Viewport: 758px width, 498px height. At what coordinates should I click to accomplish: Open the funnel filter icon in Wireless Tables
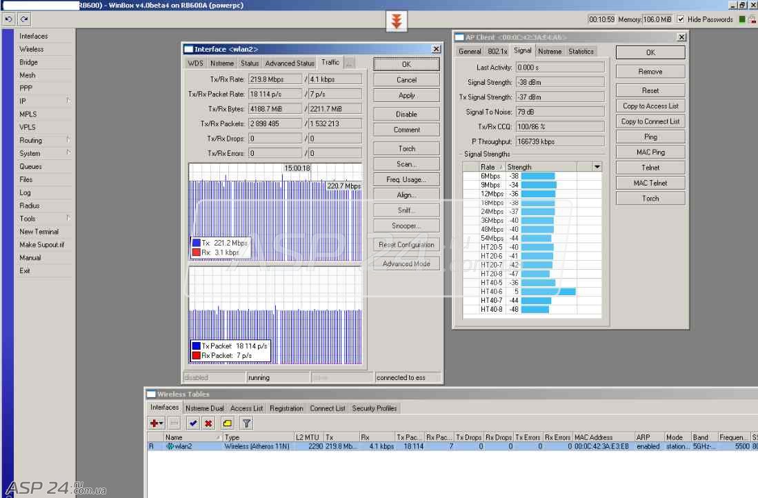(246, 424)
